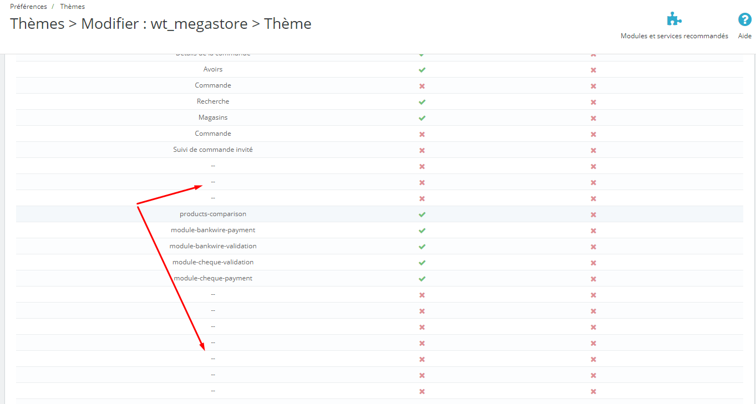Screen dimensions: 756x404
Task: Open the recommended modules puzzle icon
Action: click(674, 20)
